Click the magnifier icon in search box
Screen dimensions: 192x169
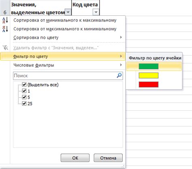coord(119,75)
